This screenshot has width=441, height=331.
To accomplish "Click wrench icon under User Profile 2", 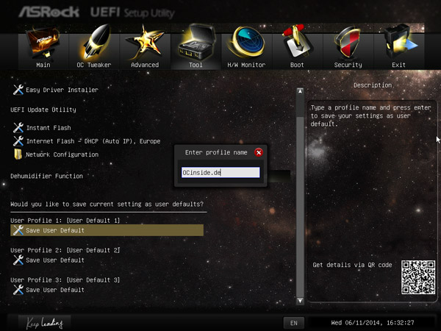I will click(18, 260).
